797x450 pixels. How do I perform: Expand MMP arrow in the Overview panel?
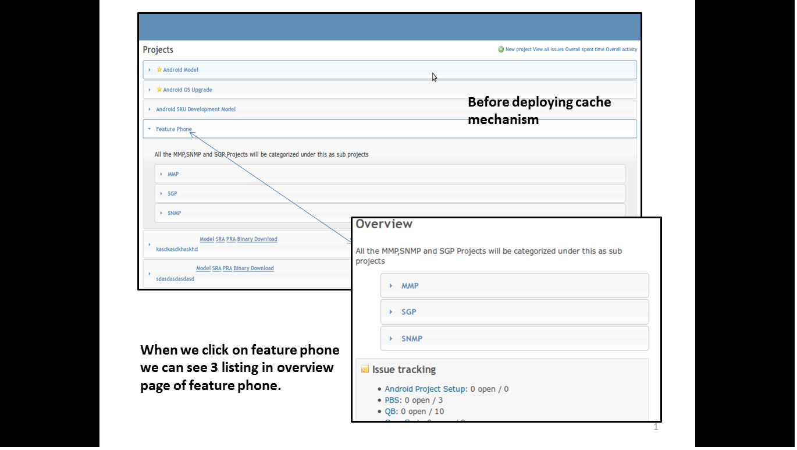(x=391, y=286)
